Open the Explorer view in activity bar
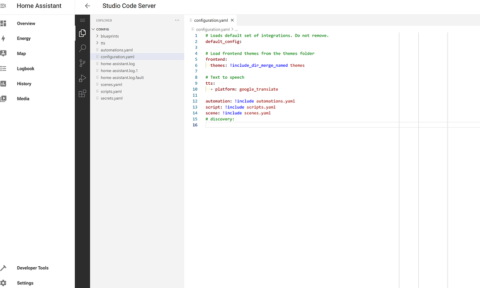 (x=83, y=33)
